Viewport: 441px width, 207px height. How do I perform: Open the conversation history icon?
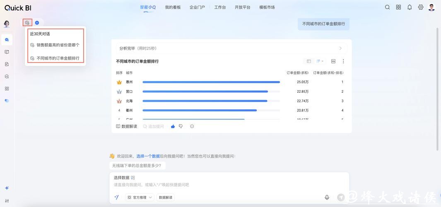[x=27, y=23]
